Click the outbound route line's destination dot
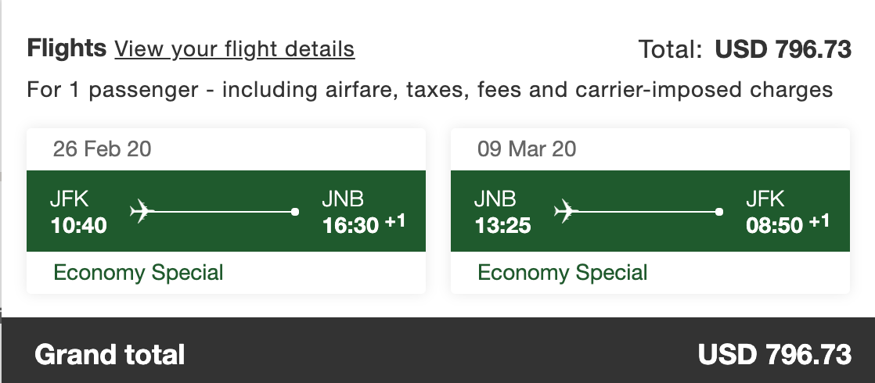Viewport: 875px width, 383px height. tap(295, 212)
